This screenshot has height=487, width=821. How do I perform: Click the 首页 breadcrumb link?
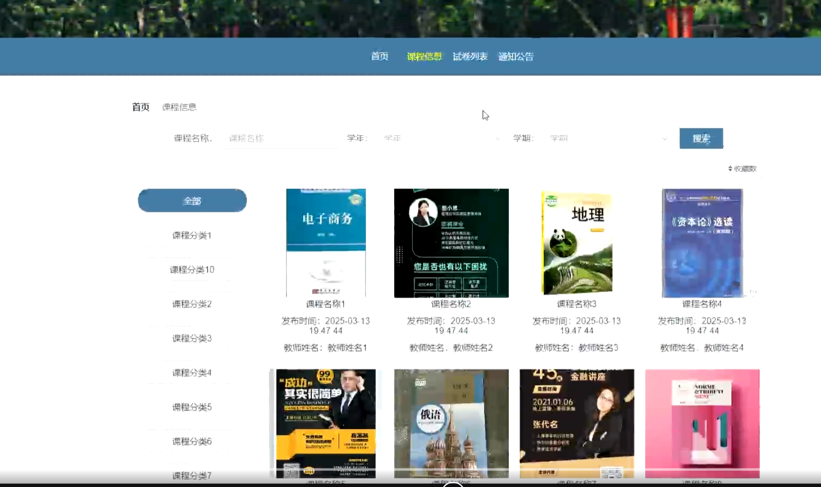[141, 107]
